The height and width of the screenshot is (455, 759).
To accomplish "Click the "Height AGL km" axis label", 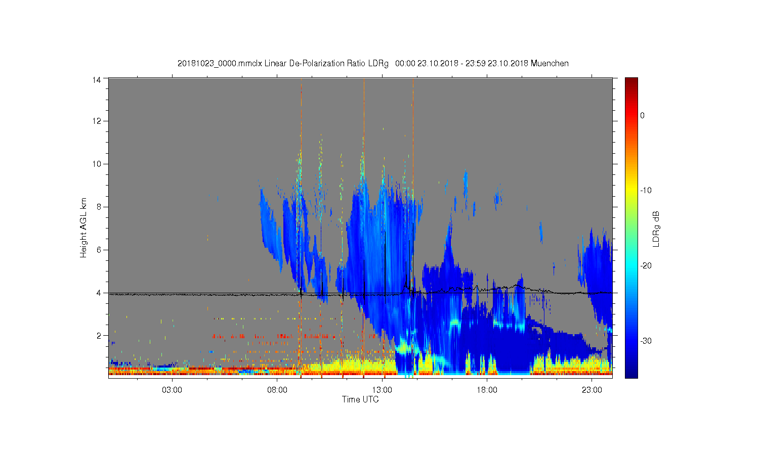I will pyautogui.click(x=83, y=227).
